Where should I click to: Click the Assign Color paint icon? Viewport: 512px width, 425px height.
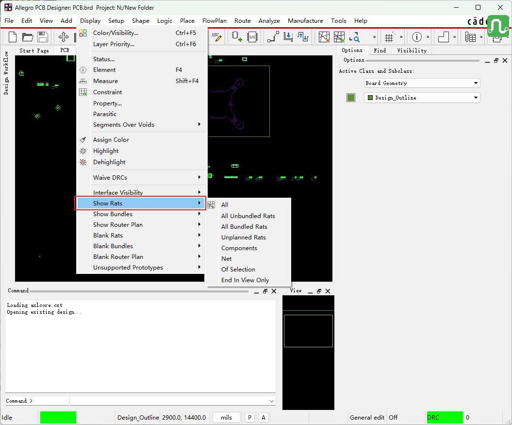[x=83, y=140]
